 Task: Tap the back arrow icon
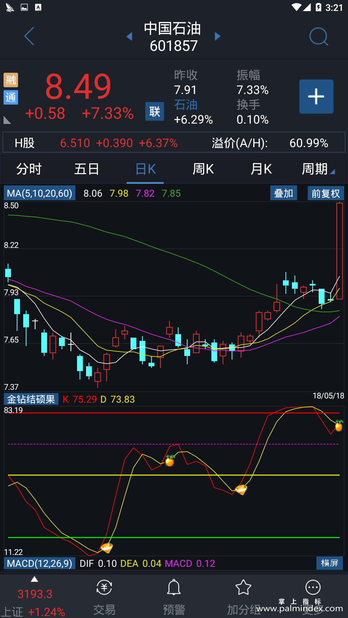pyautogui.click(x=29, y=36)
